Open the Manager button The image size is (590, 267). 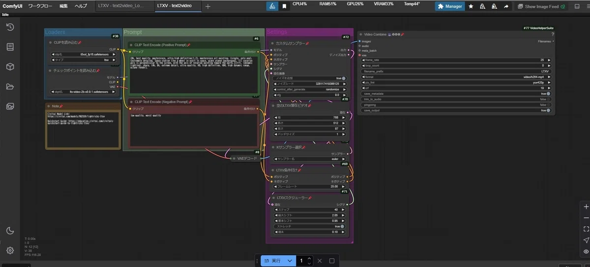point(450,6)
